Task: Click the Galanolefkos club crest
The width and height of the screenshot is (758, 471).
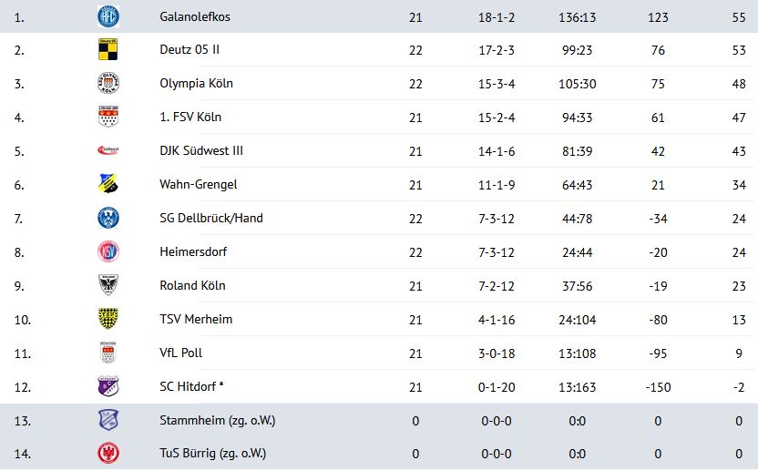Action: coord(108,16)
